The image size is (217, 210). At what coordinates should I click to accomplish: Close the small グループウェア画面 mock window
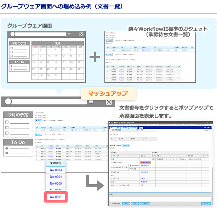81,34
